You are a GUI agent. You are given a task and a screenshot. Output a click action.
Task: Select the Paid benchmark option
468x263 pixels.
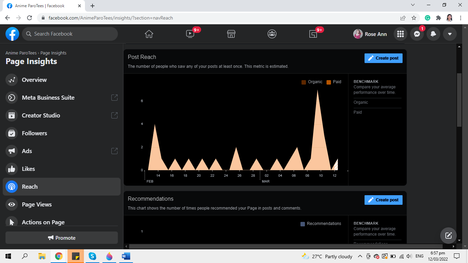[x=358, y=112]
